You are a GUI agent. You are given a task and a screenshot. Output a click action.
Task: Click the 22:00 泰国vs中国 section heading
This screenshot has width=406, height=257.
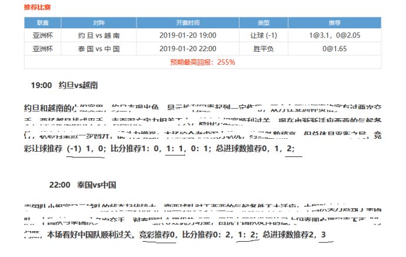[82, 185]
